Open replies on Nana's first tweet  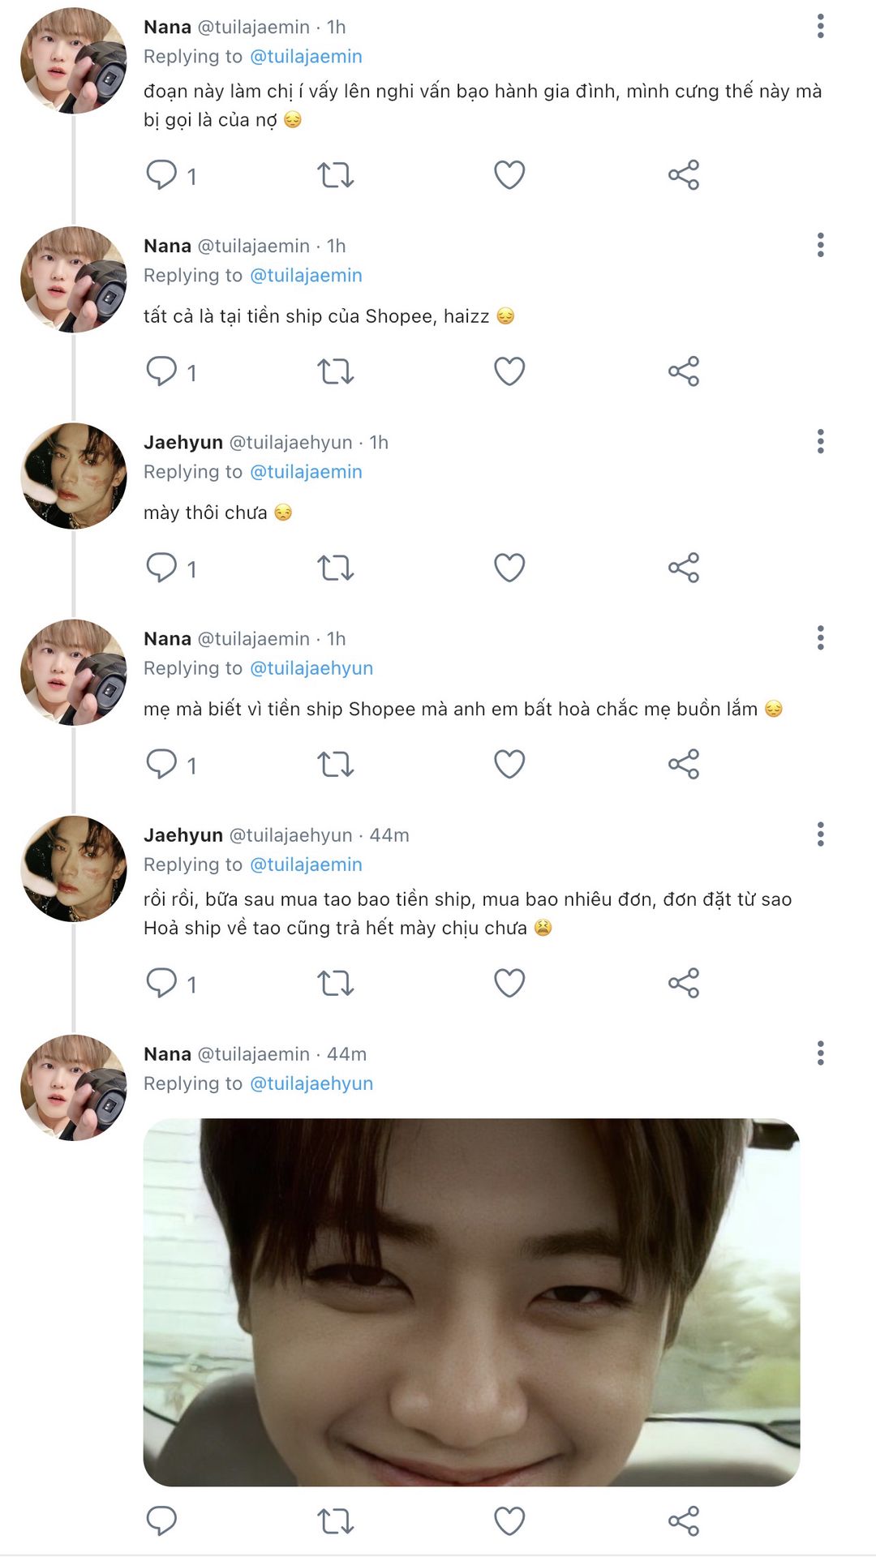click(x=171, y=175)
